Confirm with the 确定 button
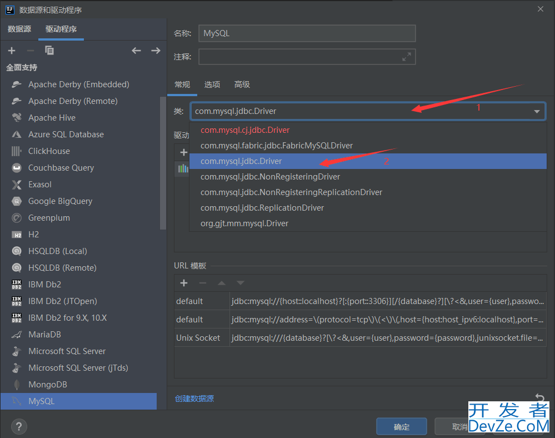 click(x=401, y=427)
